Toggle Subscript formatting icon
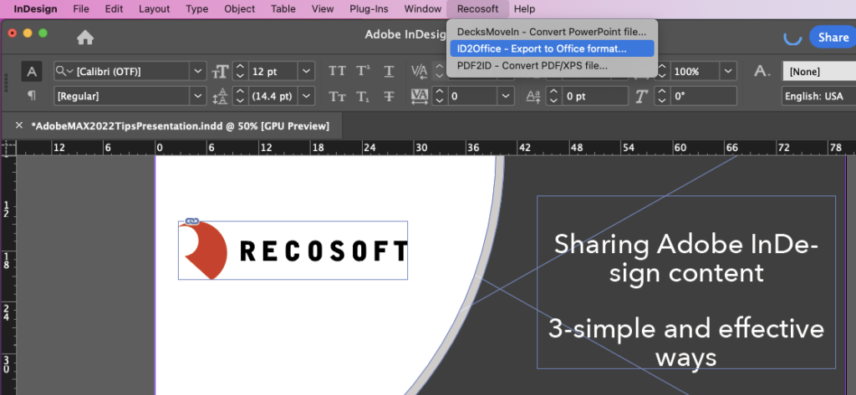Screen dimensions: 856x395 tap(363, 97)
